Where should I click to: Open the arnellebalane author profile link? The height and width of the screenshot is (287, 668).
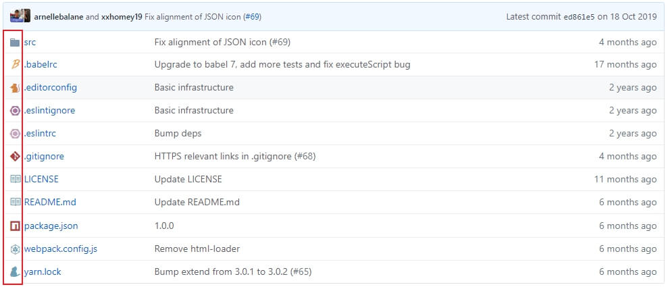tap(58, 16)
